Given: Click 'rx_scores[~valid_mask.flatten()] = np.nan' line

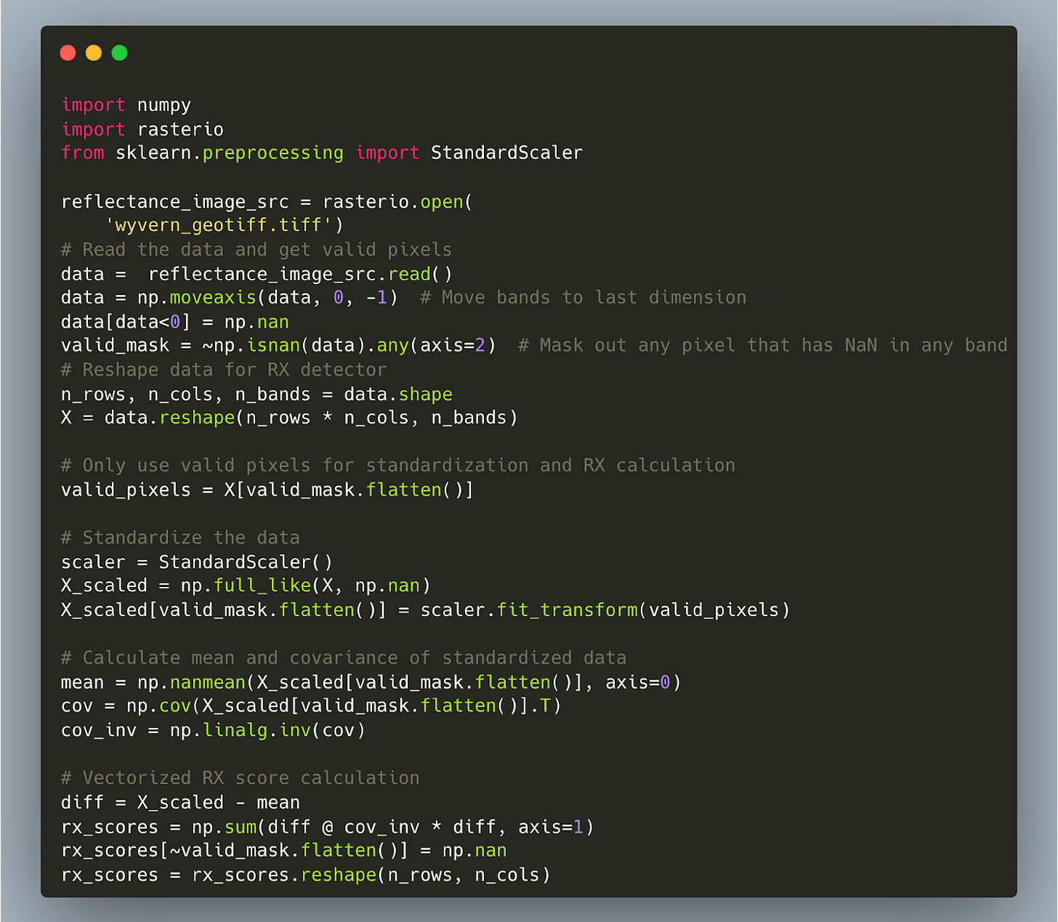Looking at the screenshot, I should [x=284, y=851].
